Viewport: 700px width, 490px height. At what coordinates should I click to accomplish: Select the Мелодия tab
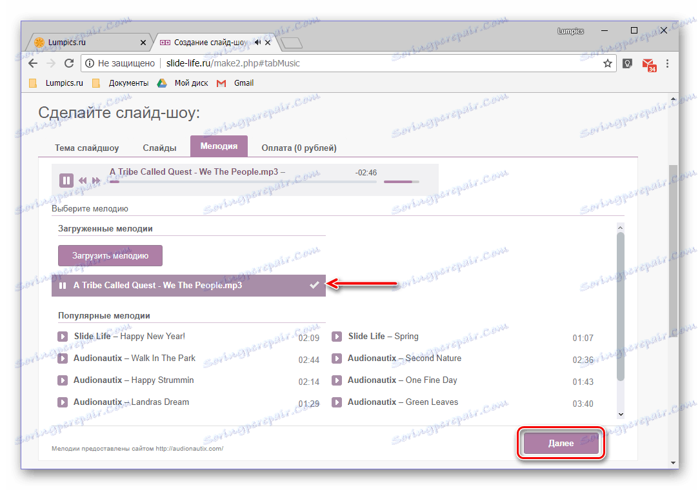[x=219, y=146]
